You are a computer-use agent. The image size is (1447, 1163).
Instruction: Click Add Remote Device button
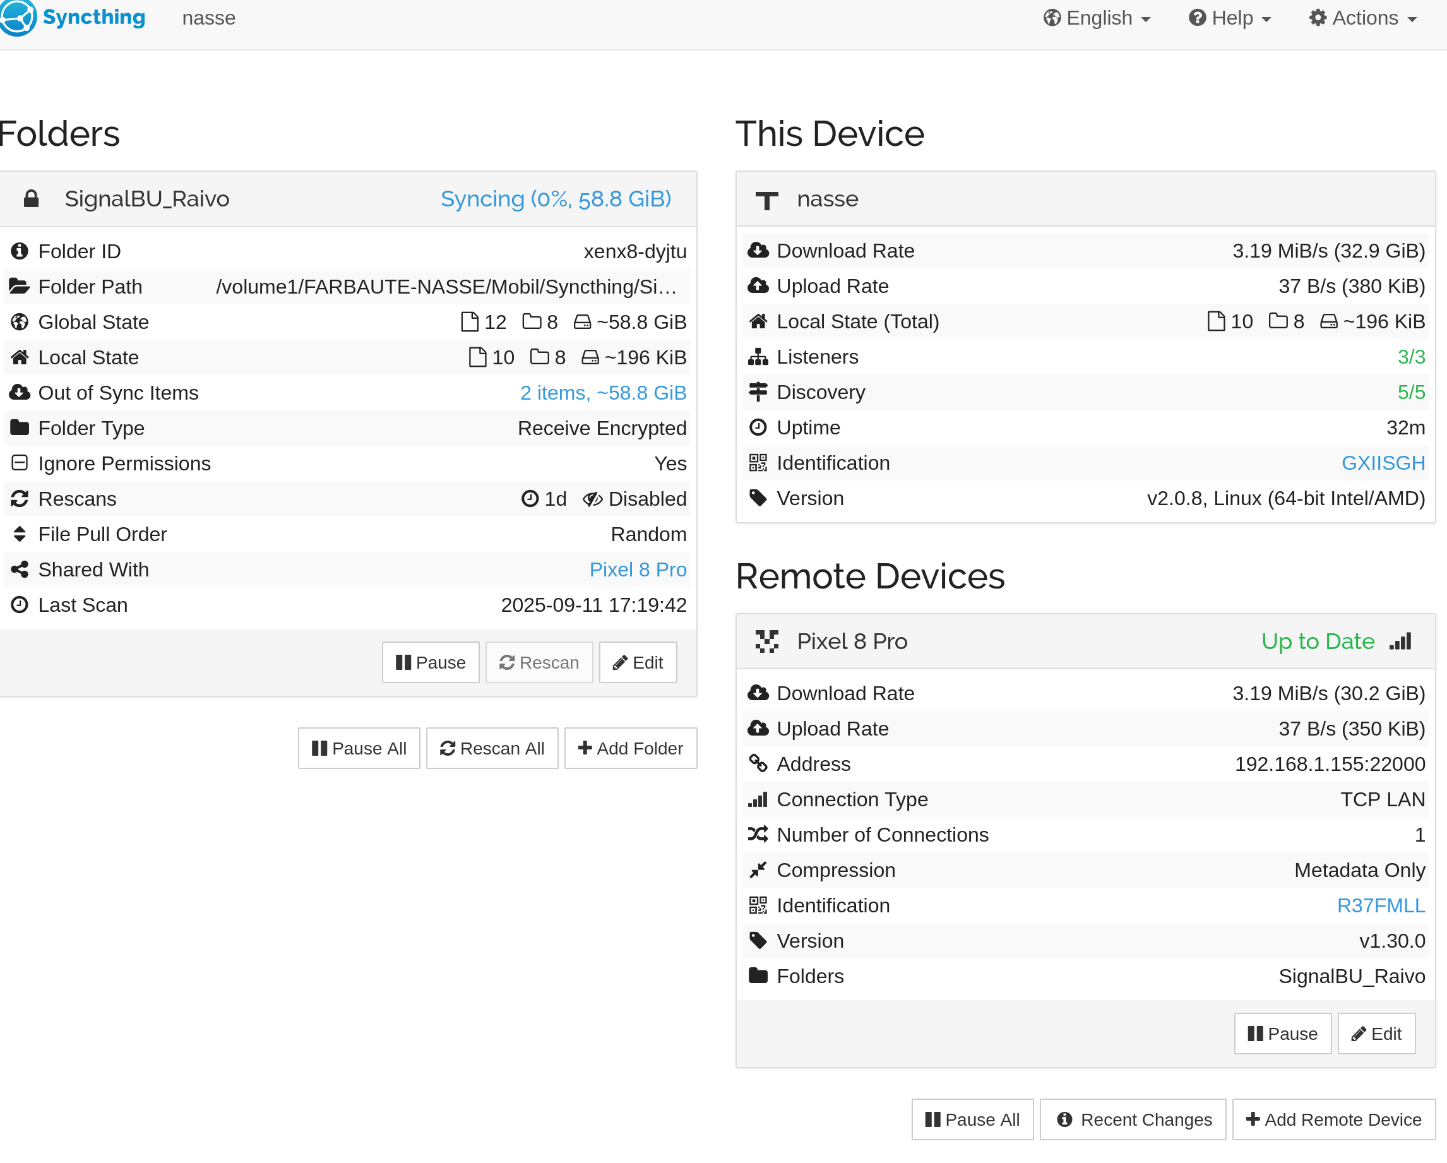coord(1333,1119)
